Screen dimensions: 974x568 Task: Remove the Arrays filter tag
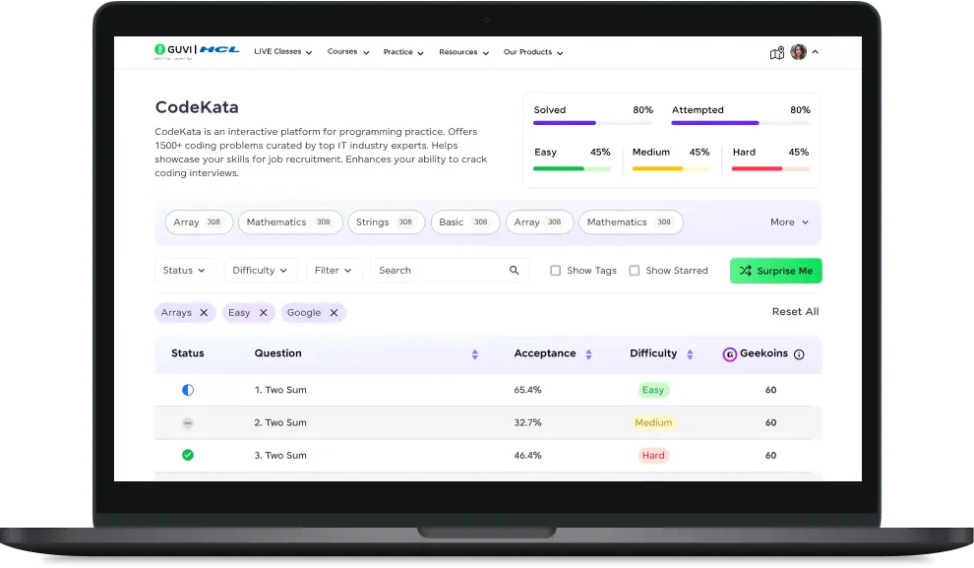[x=204, y=313]
